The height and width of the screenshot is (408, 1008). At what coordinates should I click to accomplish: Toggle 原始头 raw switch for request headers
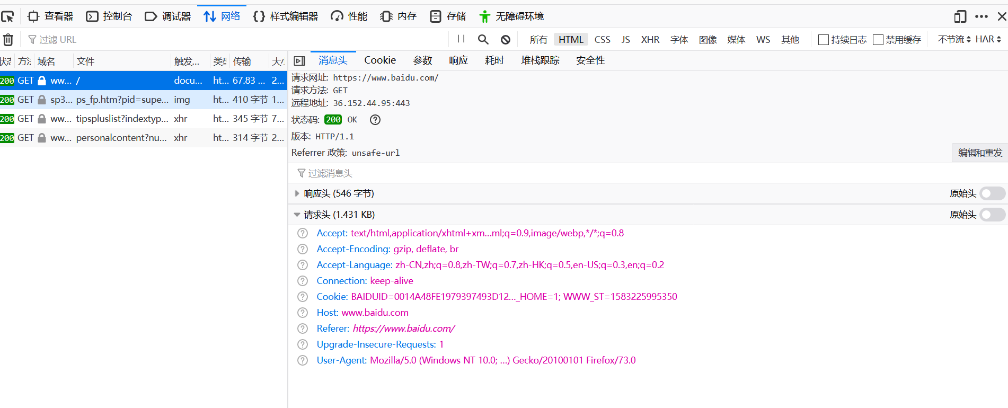(x=992, y=215)
